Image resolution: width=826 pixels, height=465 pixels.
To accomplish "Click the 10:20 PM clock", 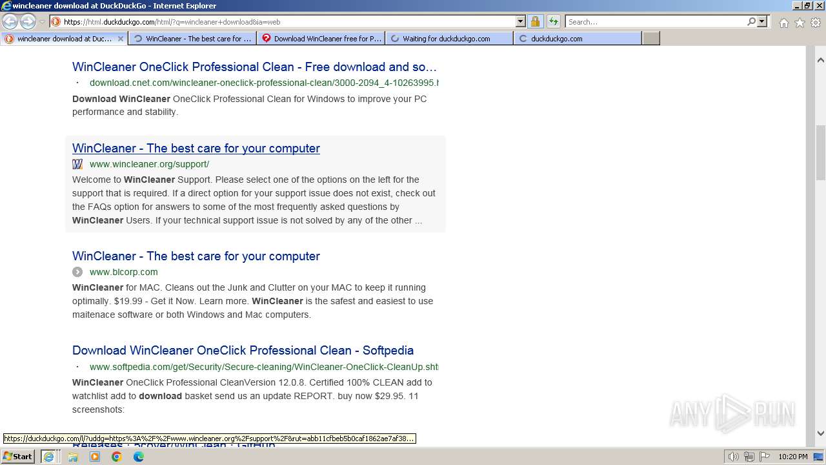I will (792, 457).
